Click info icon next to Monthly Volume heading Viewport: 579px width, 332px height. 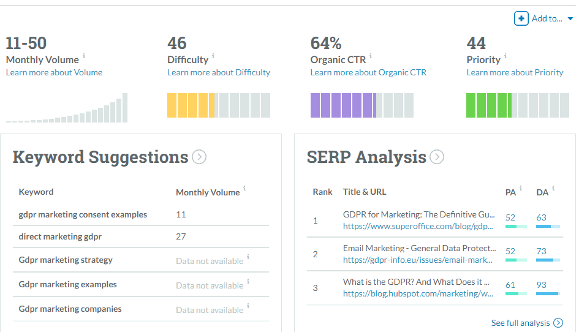pos(84,56)
